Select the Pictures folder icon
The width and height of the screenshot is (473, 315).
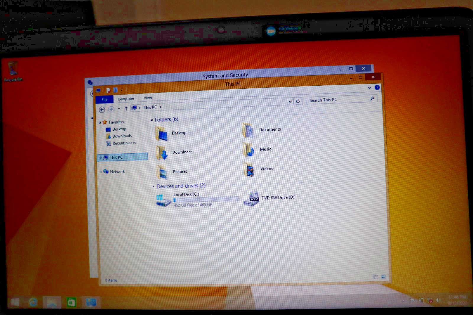(x=162, y=172)
